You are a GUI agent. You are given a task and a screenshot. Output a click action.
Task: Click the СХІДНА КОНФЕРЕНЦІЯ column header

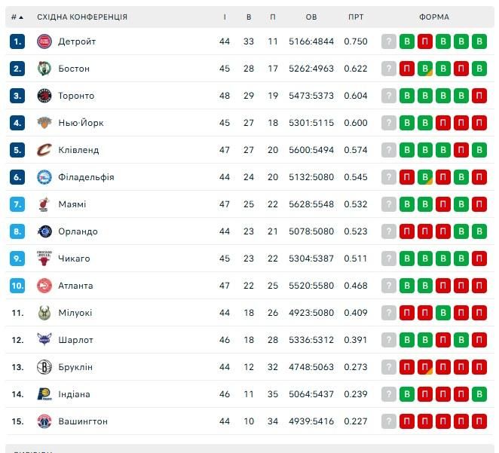(82, 17)
